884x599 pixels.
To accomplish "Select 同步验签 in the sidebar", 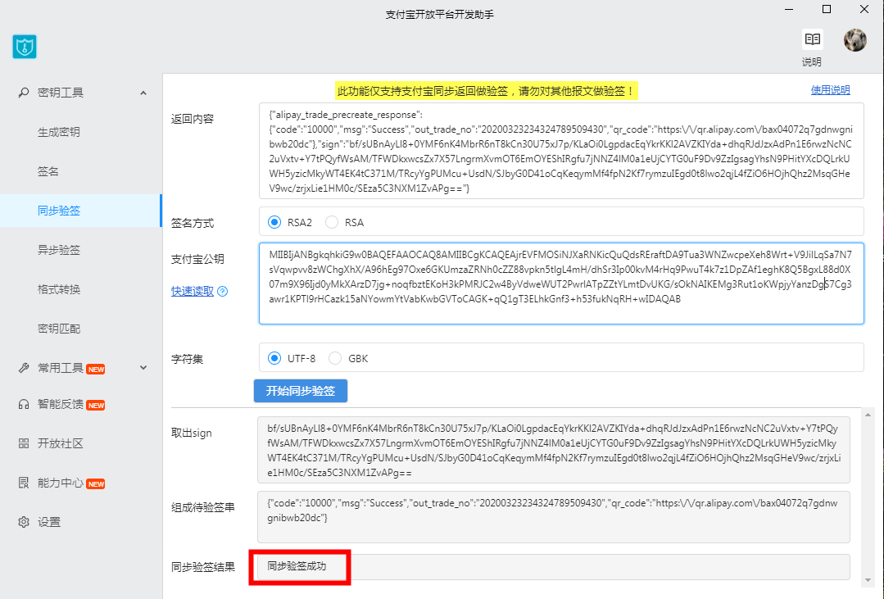I will tap(81, 211).
